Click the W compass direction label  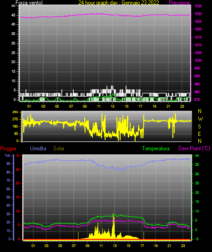200,119
